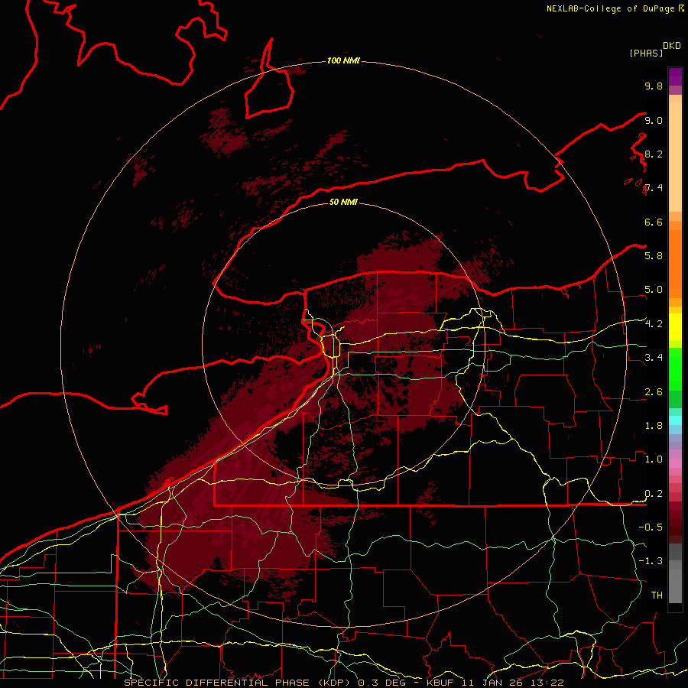Click the 5.0 value on the color scale
The image size is (688, 688).
[654, 290]
